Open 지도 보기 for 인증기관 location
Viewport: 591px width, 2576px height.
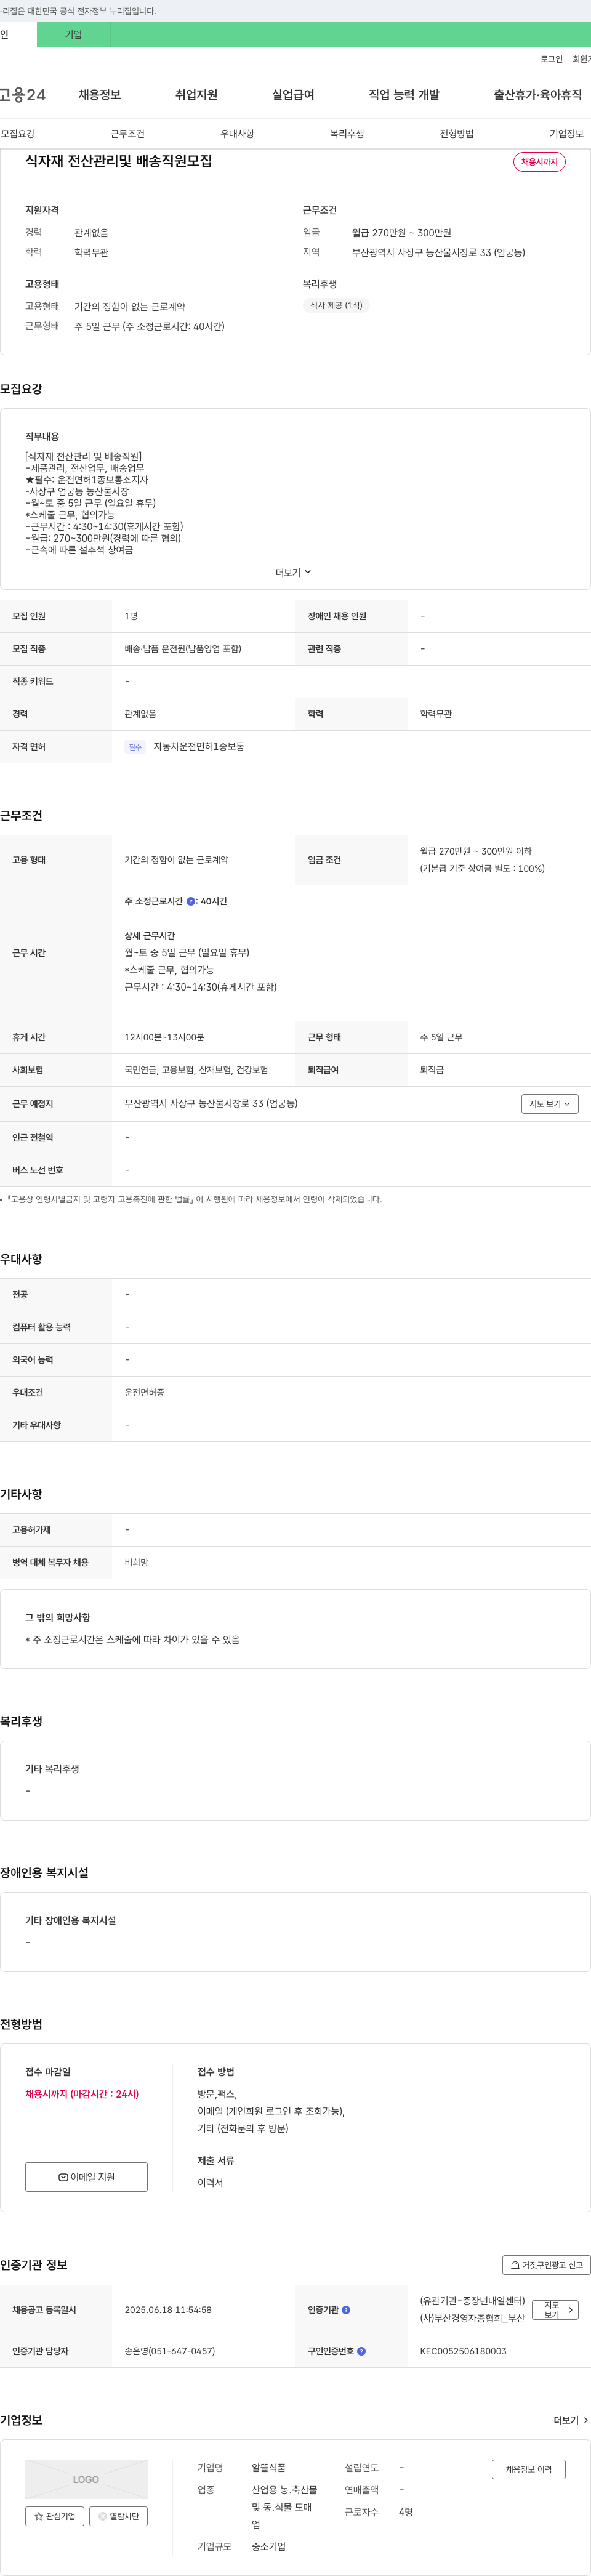pyautogui.click(x=555, y=2310)
